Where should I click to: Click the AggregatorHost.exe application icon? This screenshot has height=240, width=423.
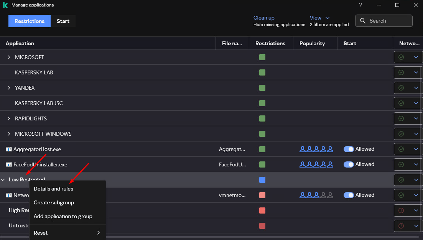coord(9,149)
